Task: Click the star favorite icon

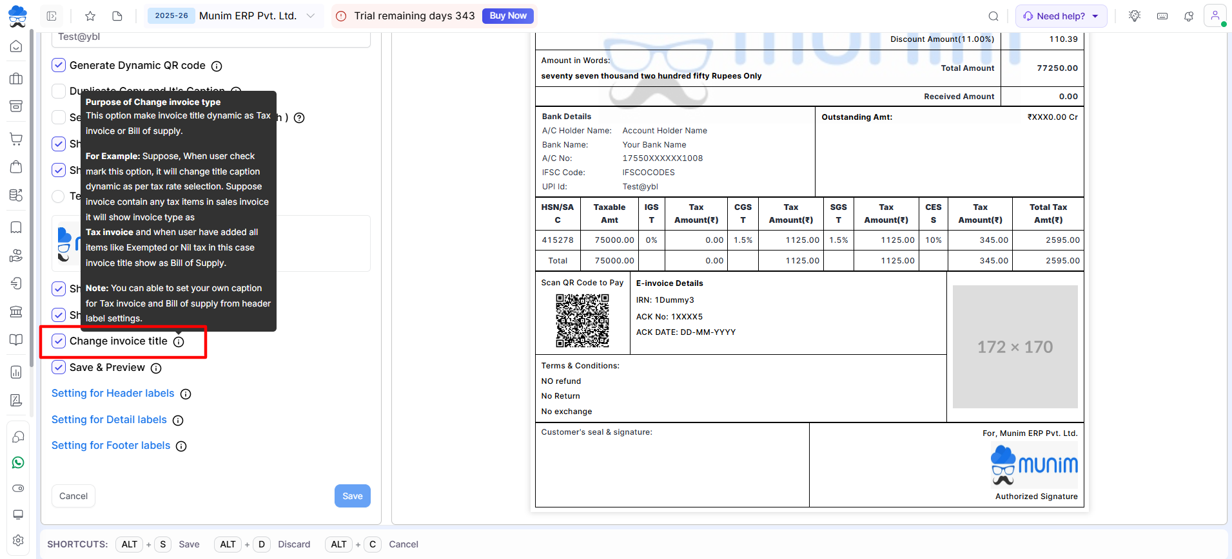Action: point(90,16)
